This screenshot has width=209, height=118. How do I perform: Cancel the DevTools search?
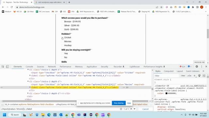pos(145,109)
